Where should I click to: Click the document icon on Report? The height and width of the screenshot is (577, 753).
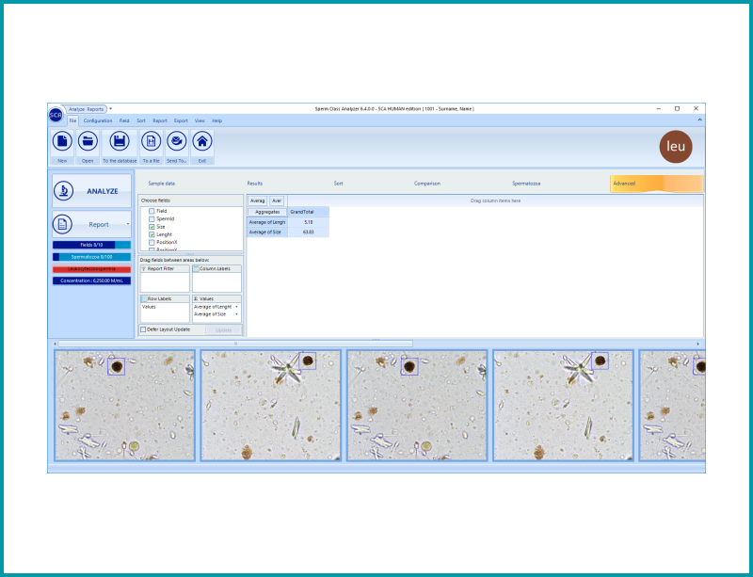(62, 224)
